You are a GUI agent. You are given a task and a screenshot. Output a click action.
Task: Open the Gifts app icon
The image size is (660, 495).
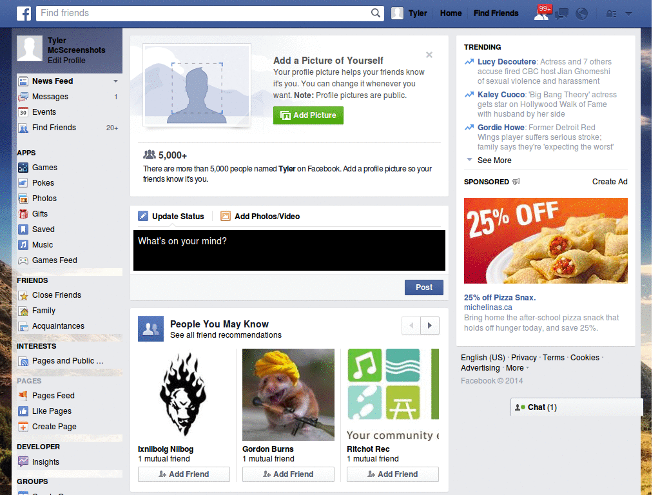click(x=23, y=214)
